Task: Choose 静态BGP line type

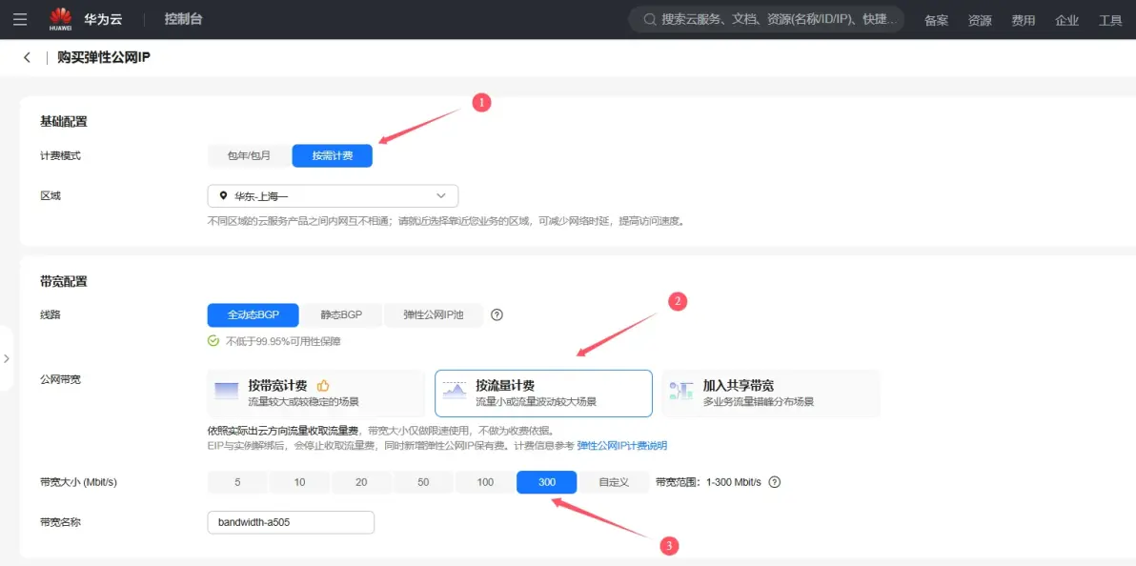Action: 341,315
